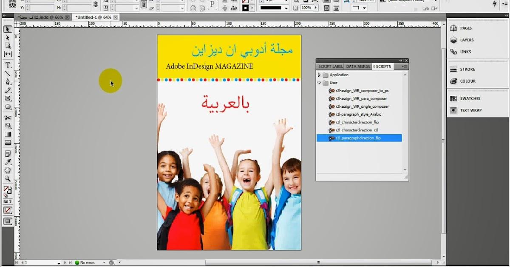
Task: Select the Pencil tool
Action: pyautogui.click(x=8, y=90)
